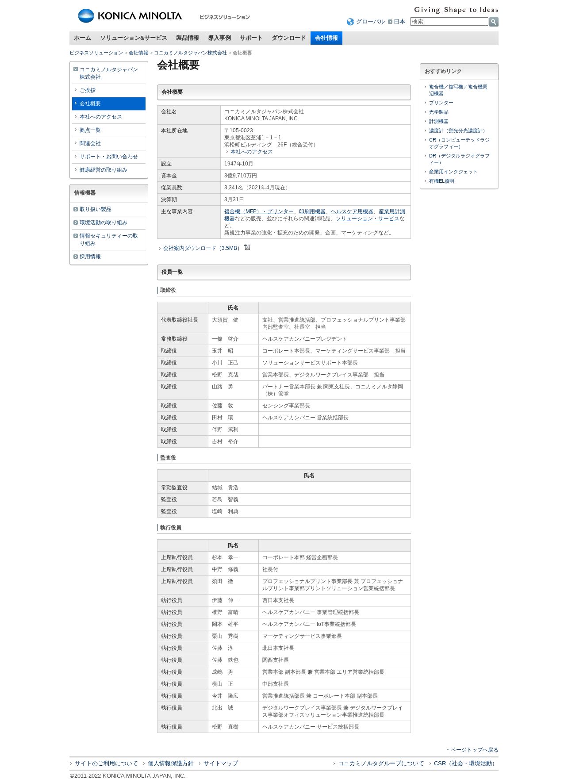Open 個人情報保護方針 footer link
Viewport: 568px width, 779px height.
click(x=170, y=764)
